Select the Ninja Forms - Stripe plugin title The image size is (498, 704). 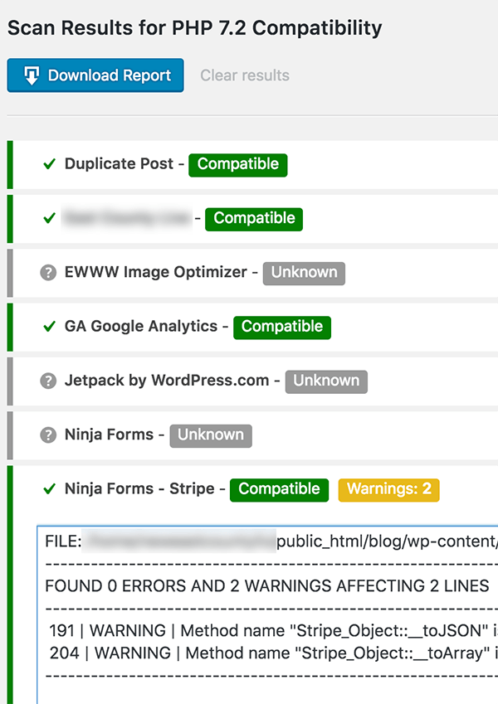139,489
